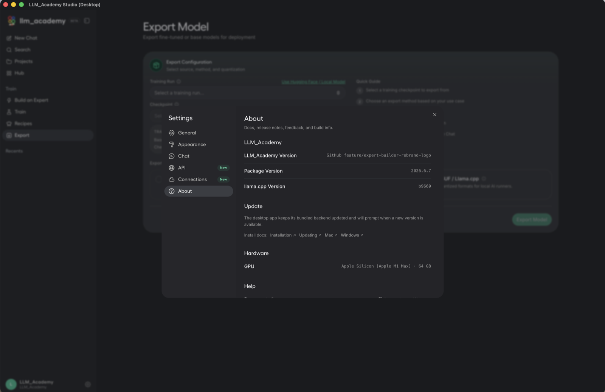
Task: Click the 'Use Hugging Face / Local Model' link
Action: 313,82
